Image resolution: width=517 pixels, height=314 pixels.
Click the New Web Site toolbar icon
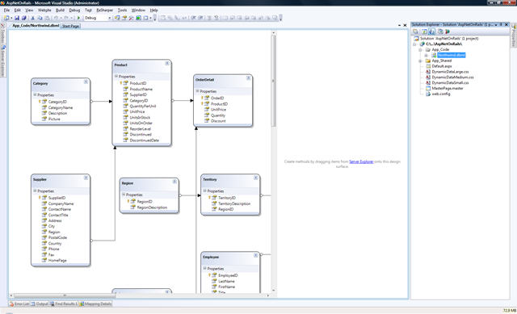[x=6, y=18]
